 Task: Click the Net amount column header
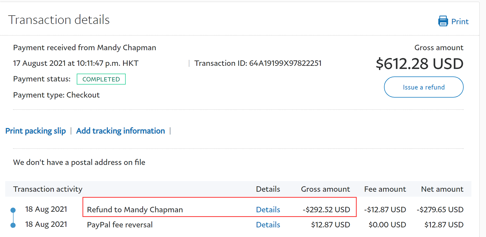(x=442, y=189)
